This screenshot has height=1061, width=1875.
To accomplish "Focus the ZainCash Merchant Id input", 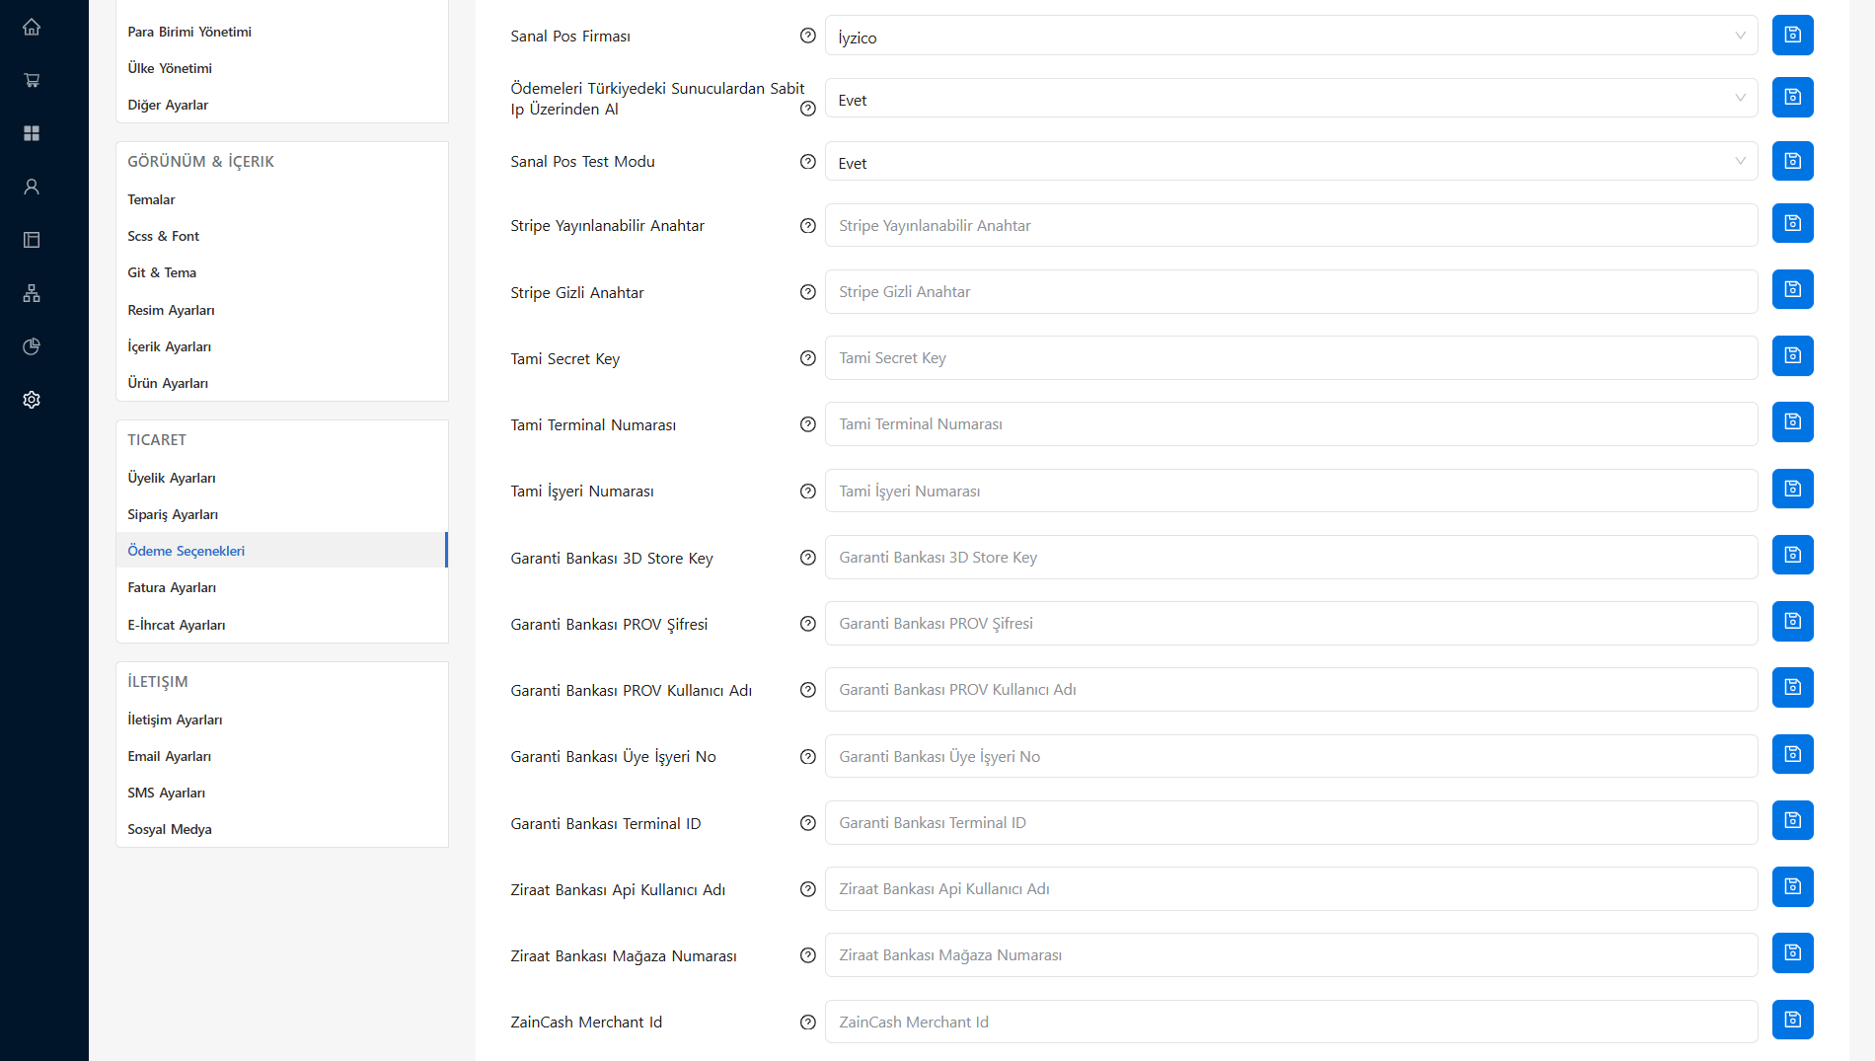I will (1291, 1022).
